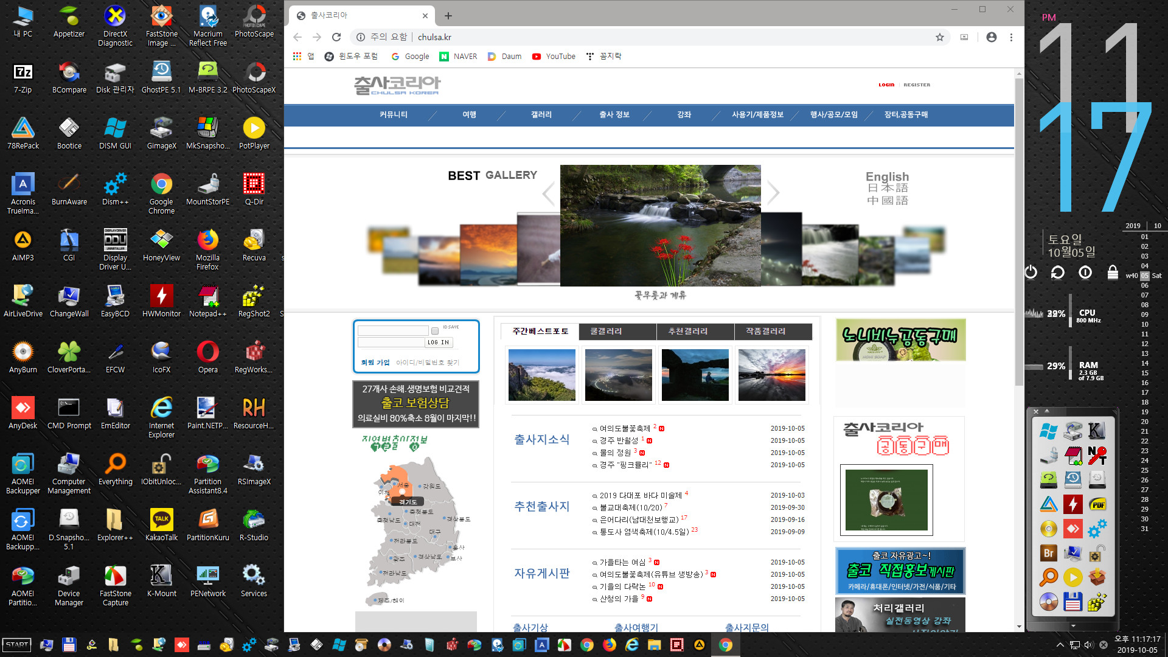Click the 출코 보험상담 banner
This screenshot has width=1168, height=657.
(416, 404)
